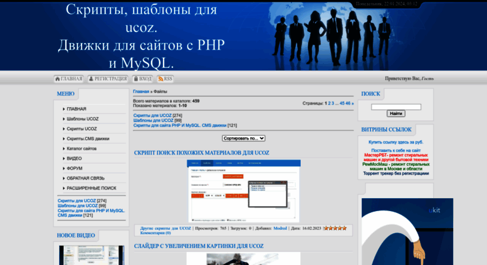This screenshot has height=265, width=487.
Task: Click the НОВОЕ ВИДЕО video thumbnail
Action: (92, 256)
